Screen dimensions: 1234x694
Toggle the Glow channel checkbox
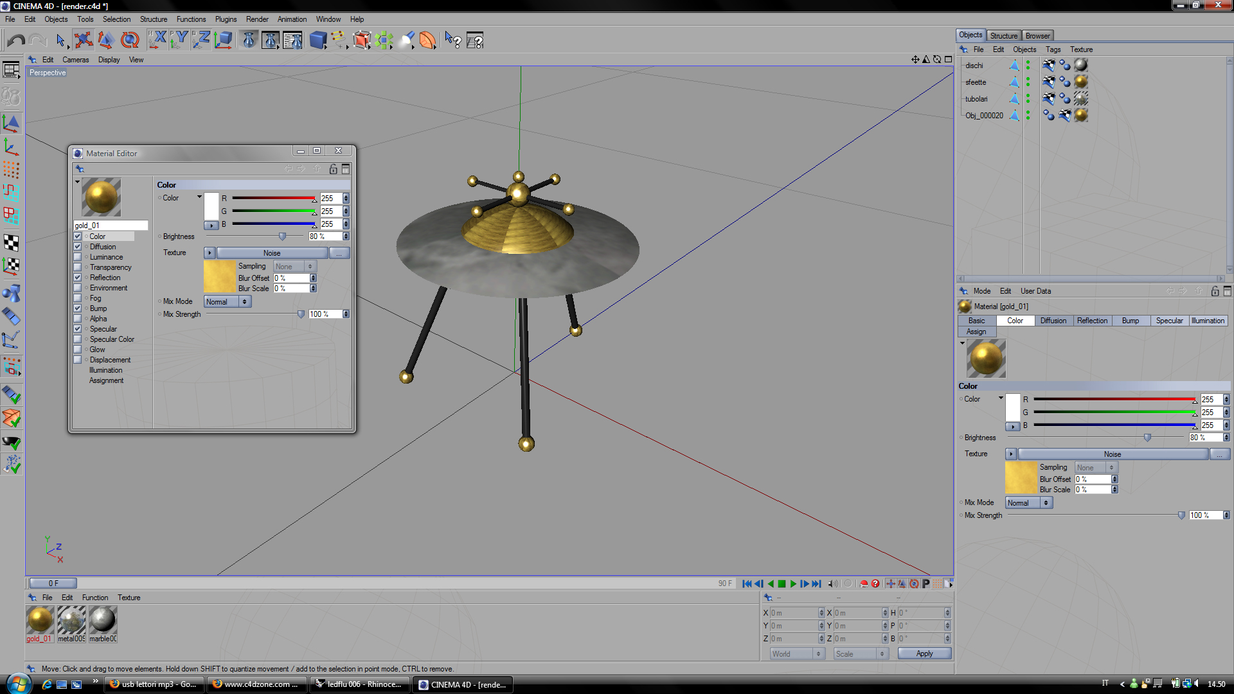pos(78,350)
